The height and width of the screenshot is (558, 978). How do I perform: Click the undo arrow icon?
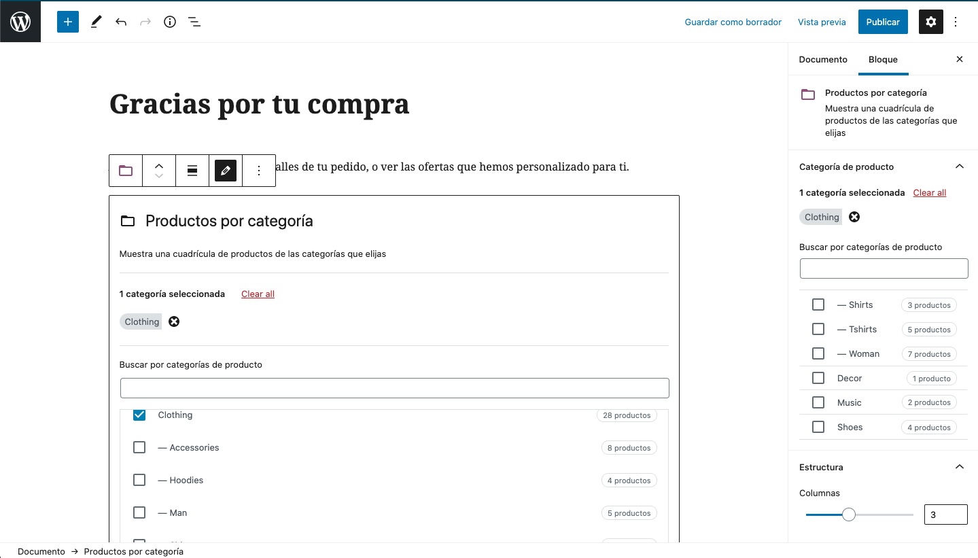click(x=121, y=22)
